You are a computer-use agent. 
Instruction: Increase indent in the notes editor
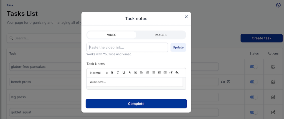point(165,73)
